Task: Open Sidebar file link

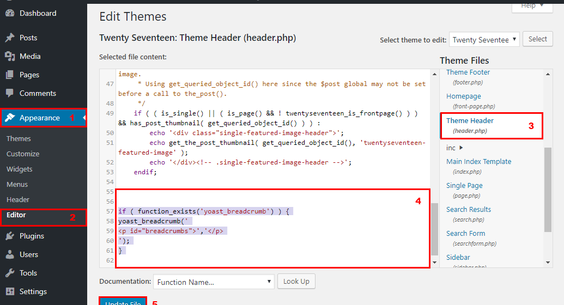Action: [458, 257]
